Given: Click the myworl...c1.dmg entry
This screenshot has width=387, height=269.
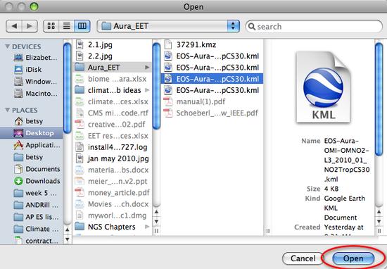Looking at the screenshot, I should pos(112,215).
